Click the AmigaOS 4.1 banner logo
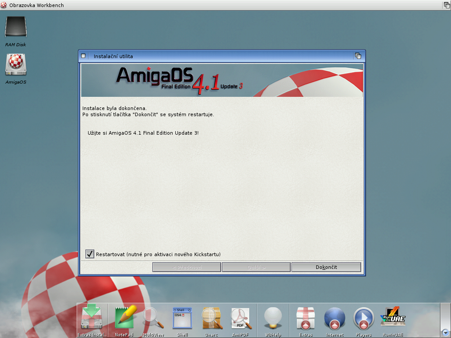451x338 pixels. tap(180, 80)
